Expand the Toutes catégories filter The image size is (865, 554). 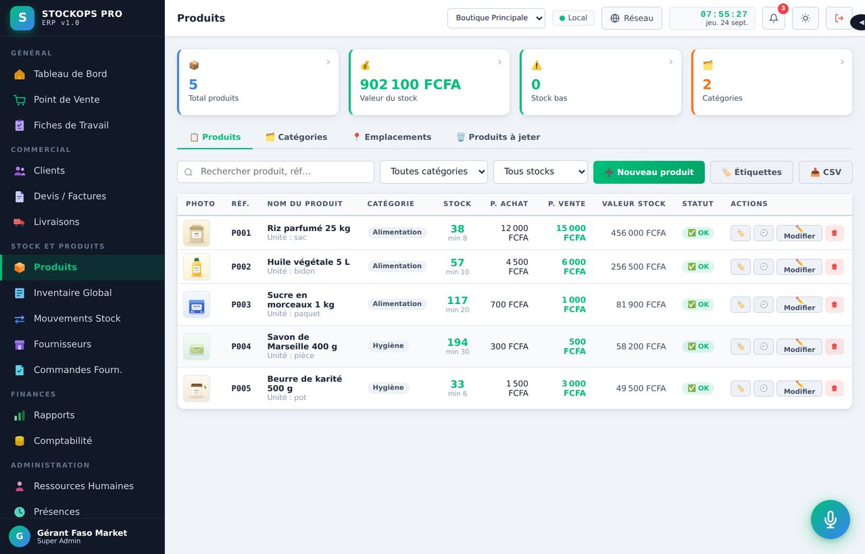pos(434,172)
